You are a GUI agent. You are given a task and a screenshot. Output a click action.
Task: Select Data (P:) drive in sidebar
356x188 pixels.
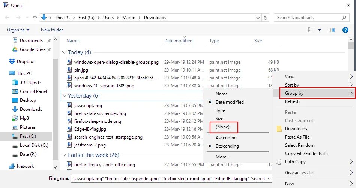(x=28, y=154)
